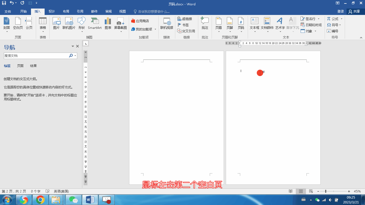Insert a cross-reference (交叉引用)
Image resolution: width=365 pixels, height=205 pixels.
pos(186,31)
